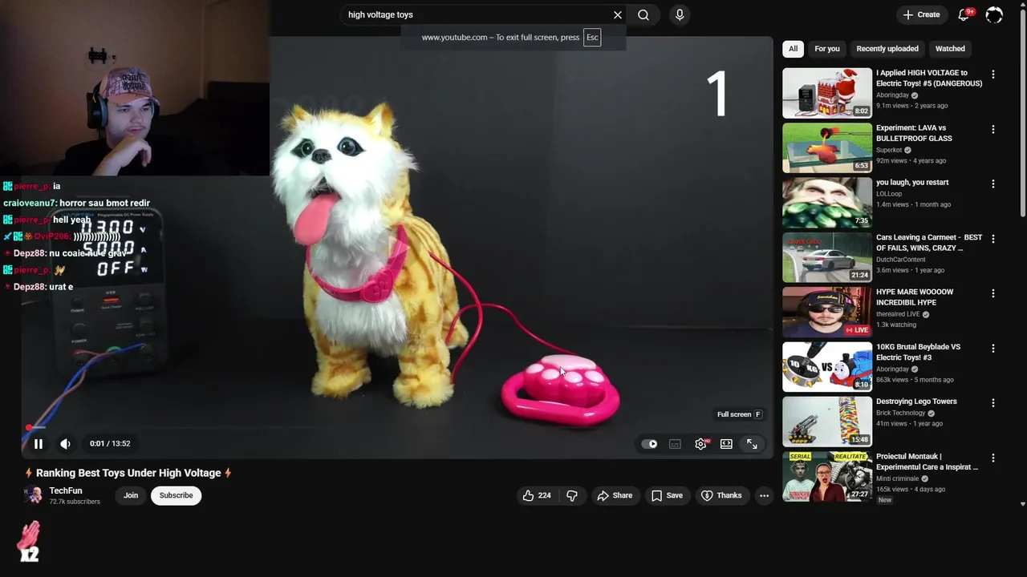Select the Recently uploaded chip
The image size is (1027, 577).
(x=887, y=49)
